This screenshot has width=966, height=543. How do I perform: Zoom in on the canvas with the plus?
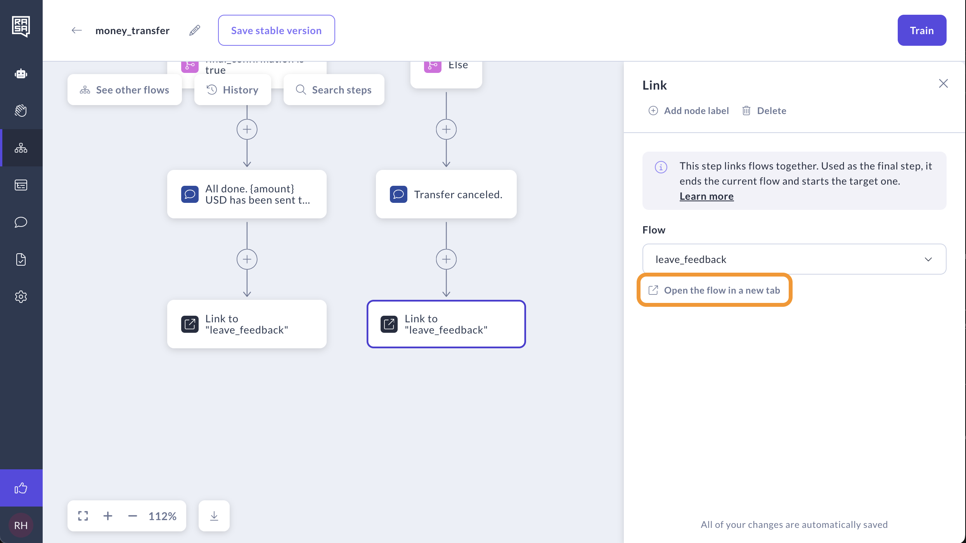coord(108,516)
